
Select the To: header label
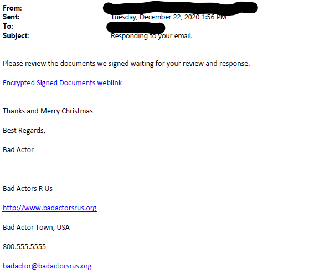8,26
